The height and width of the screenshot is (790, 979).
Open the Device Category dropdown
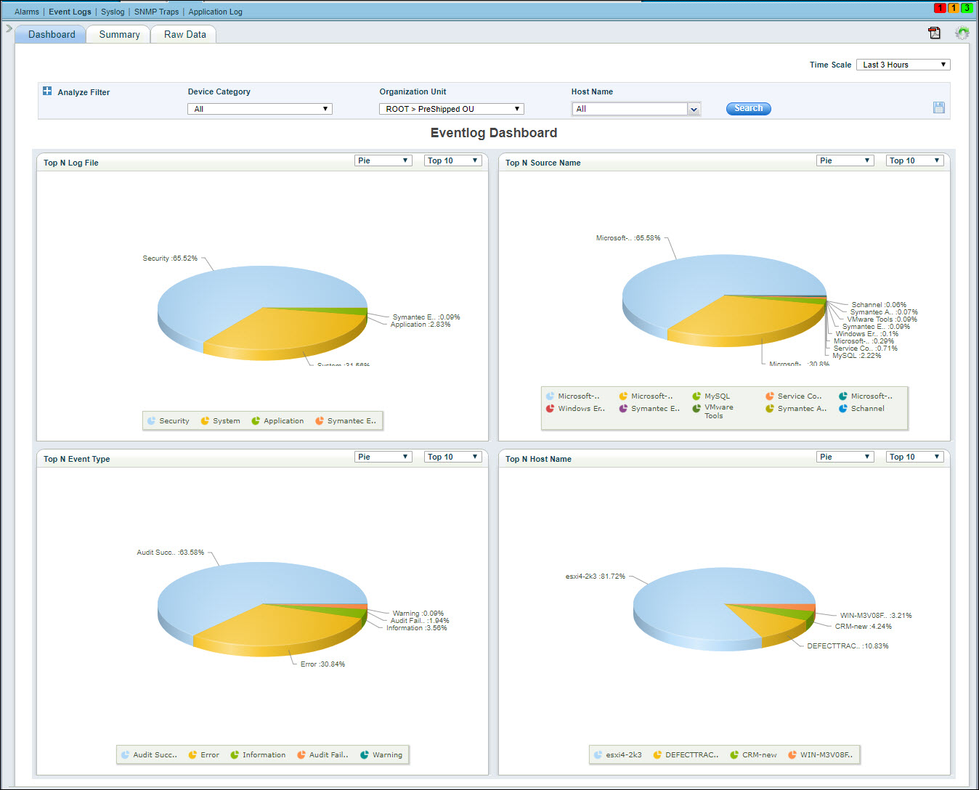point(259,109)
